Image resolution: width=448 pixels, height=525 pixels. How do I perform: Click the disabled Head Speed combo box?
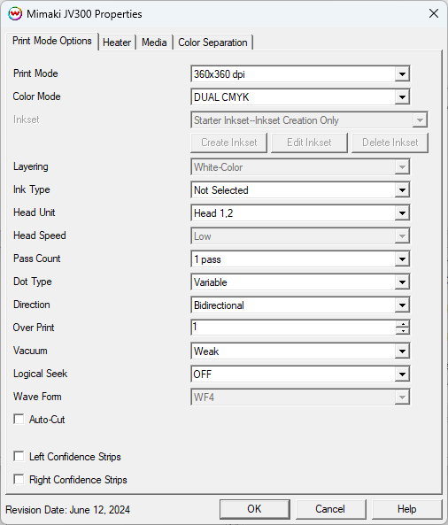(x=300, y=236)
